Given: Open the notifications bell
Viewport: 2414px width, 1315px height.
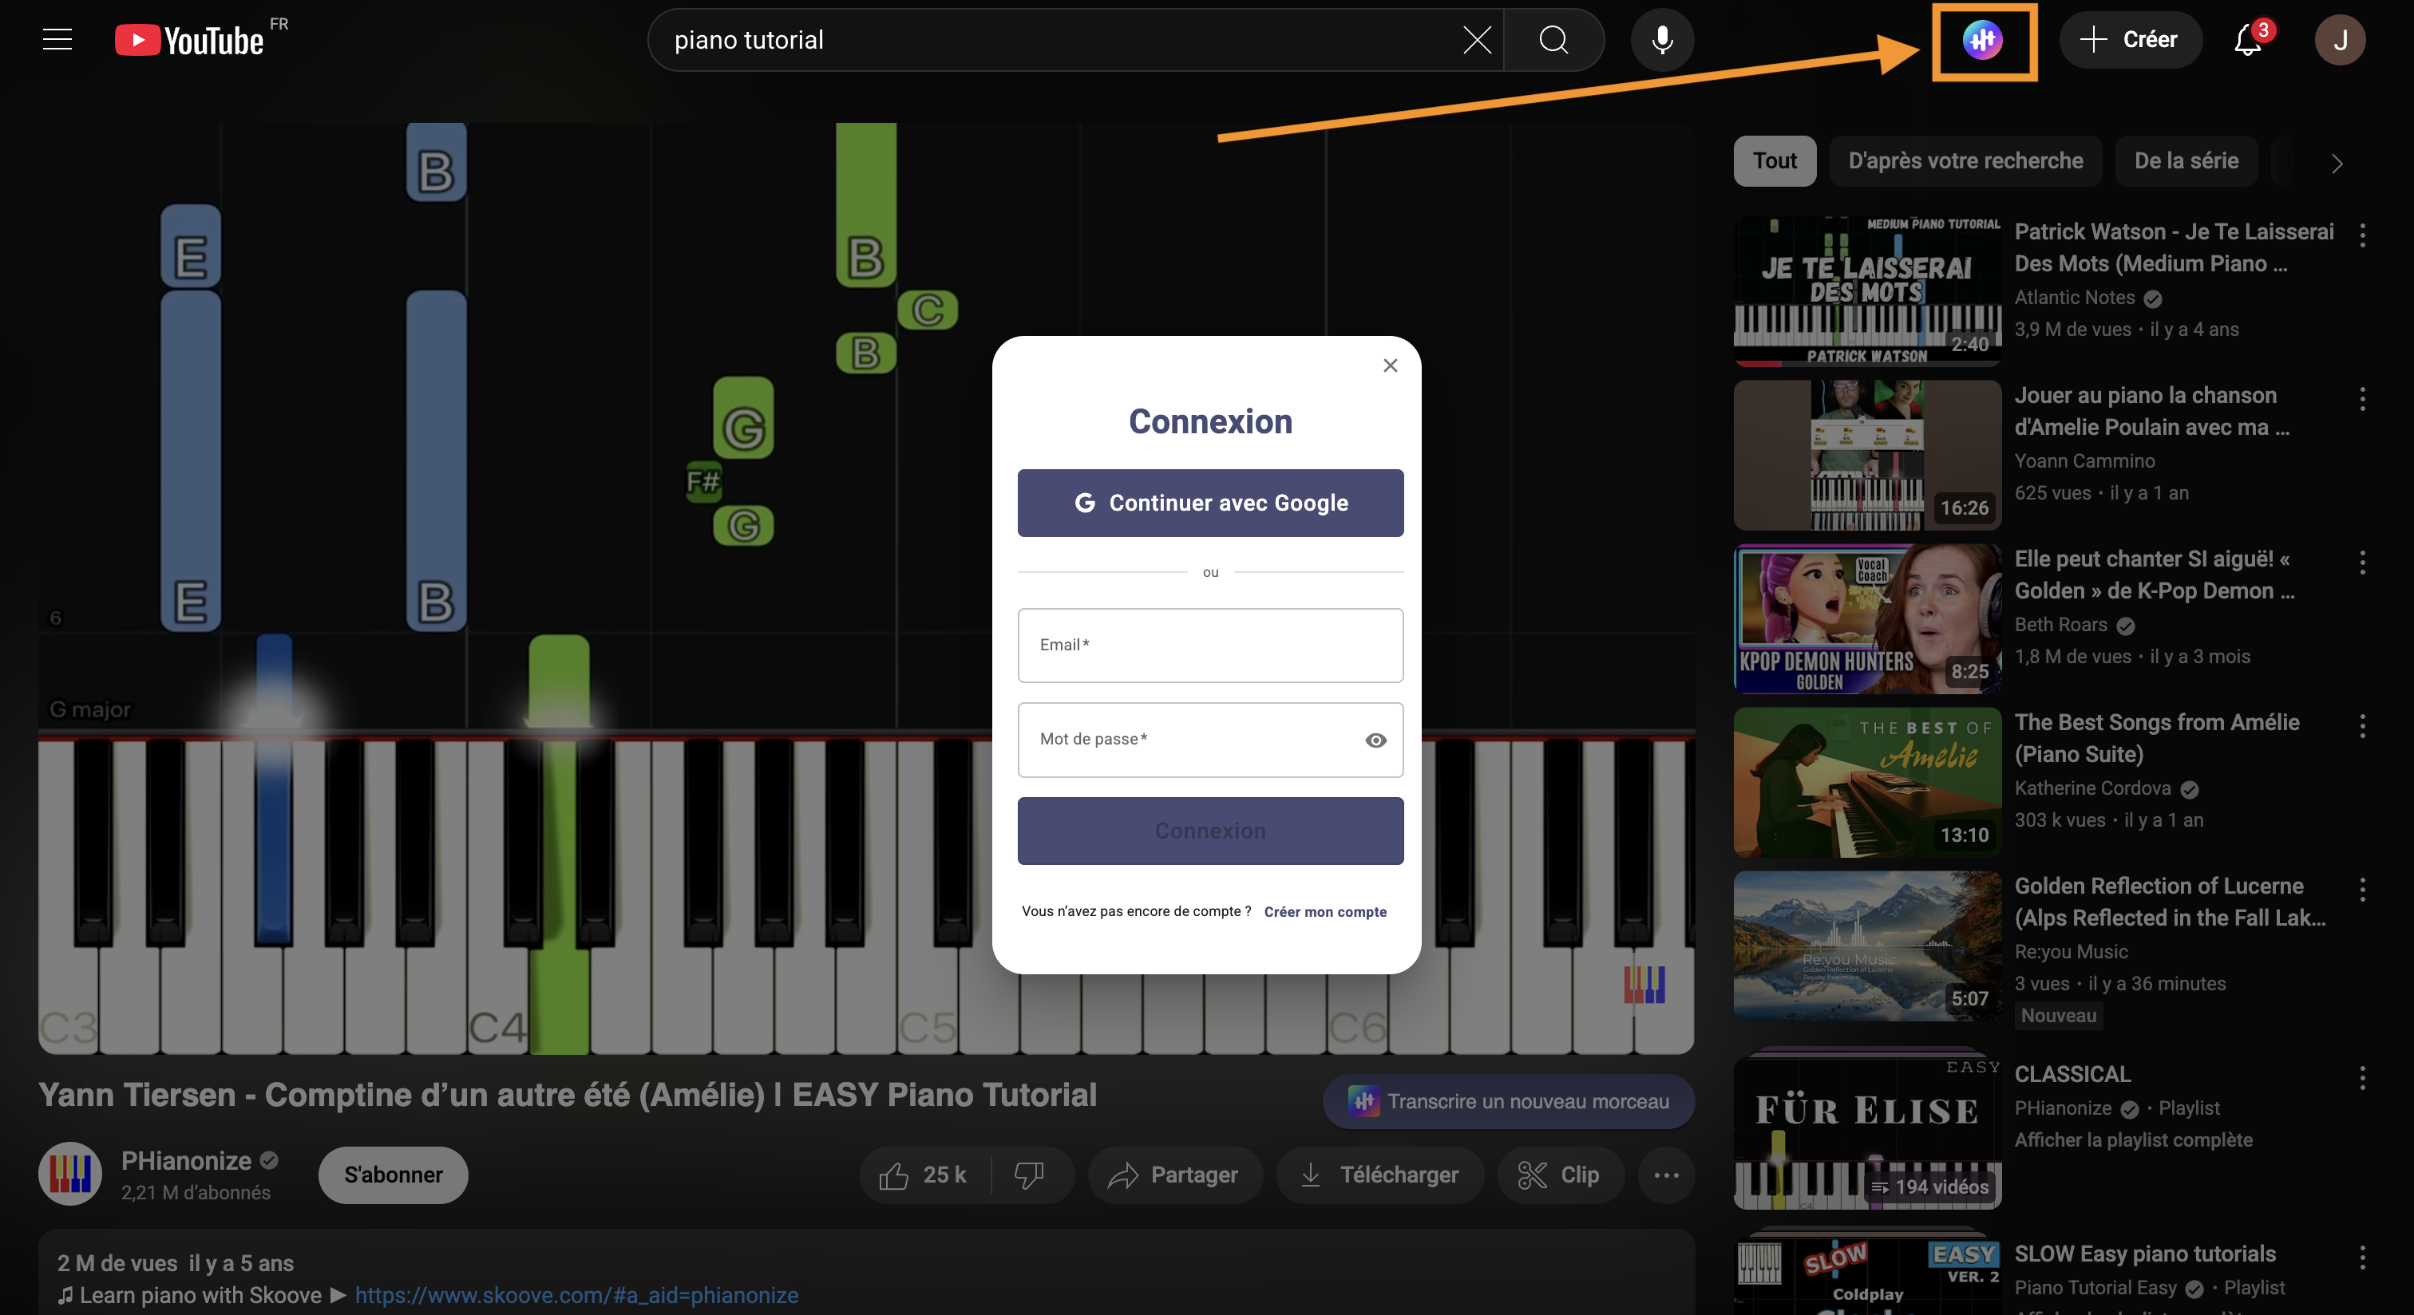Looking at the screenshot, I should pos(2247,40).
